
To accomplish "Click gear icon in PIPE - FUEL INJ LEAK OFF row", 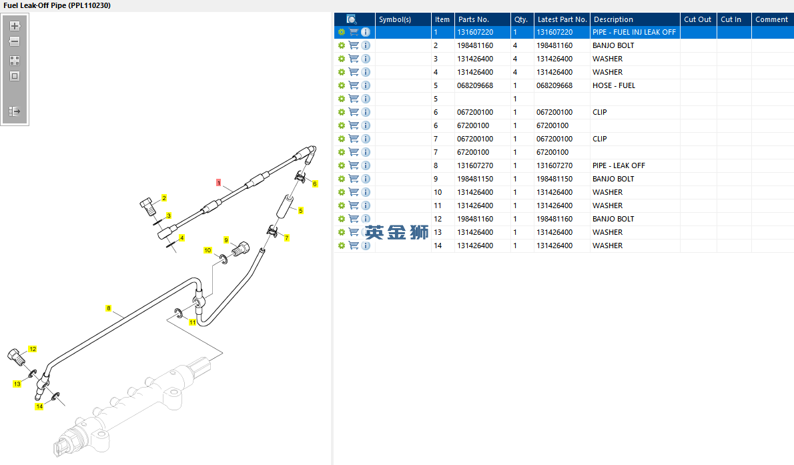I will [342, 32].
